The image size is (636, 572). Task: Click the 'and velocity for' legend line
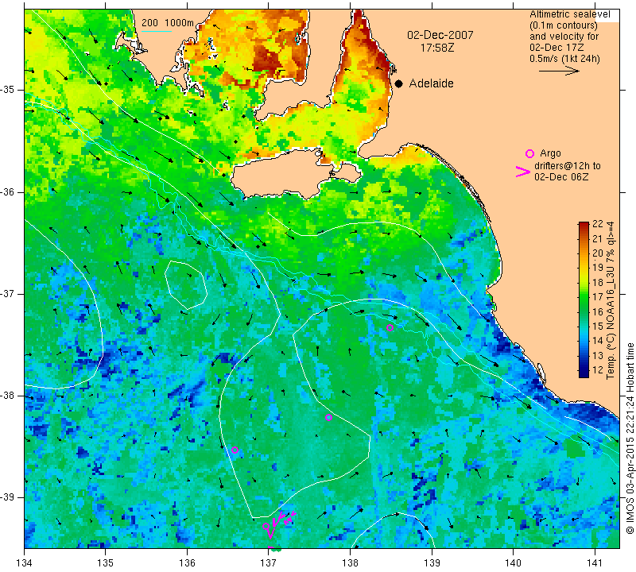[x=564, y=36]
